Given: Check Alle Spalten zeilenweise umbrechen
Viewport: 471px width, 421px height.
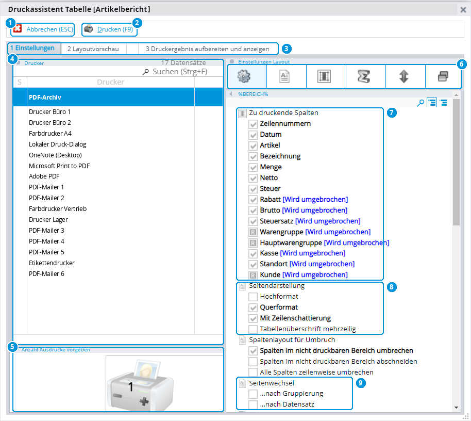Looking at the screenshot, I should [253, 373].
